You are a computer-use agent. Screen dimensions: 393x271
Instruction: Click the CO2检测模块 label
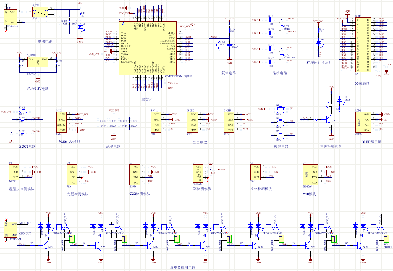coord(140,194)
